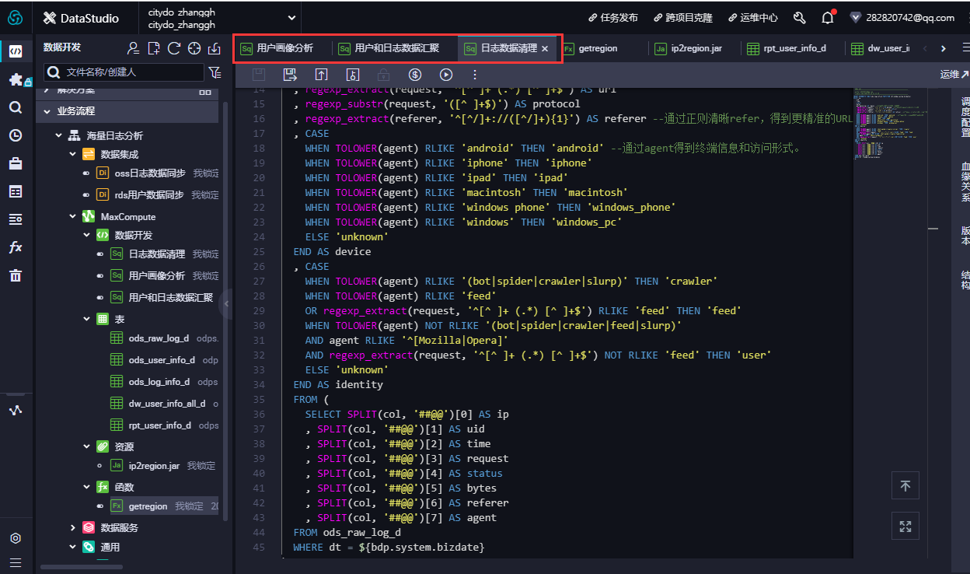The width and height of the screenshot is (970, 574).
Task: Open the functions list fx icon in left rail
Action: tap(16, 247)
